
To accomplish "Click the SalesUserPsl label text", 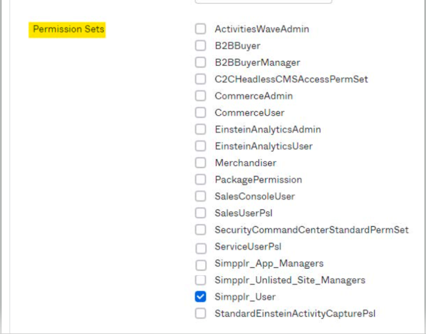I will pyautogui.click(x=243, y=213).
